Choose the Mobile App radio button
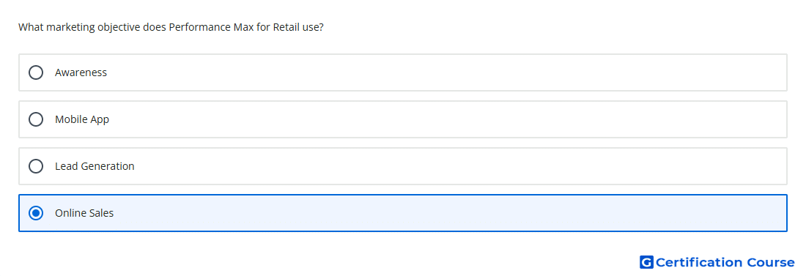Viewport: 806px width, 276px height. (x=36, y=119)
